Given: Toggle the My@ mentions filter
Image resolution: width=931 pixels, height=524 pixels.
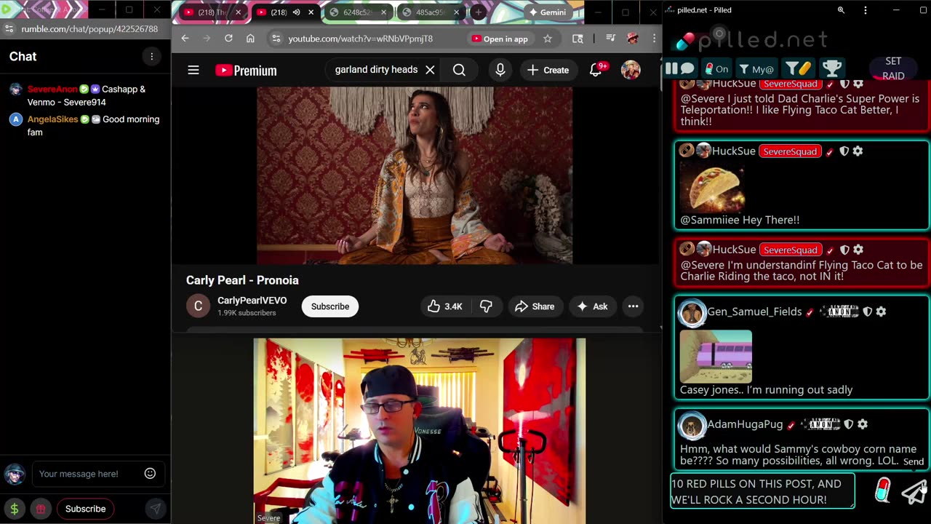Looking at the screenshot, I should coord(756,69).
